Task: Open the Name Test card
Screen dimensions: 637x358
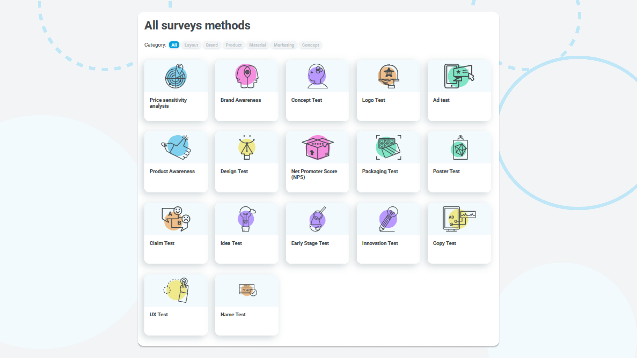Action: click(x=247, y=305)
